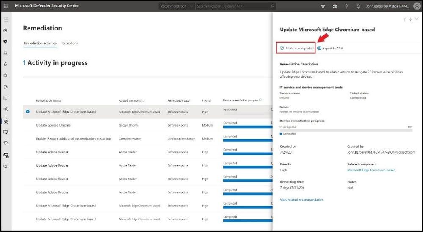Click the Update Google Chrome row progress bar
Viewport: 423px width, 232px height.
pos(248,127)
